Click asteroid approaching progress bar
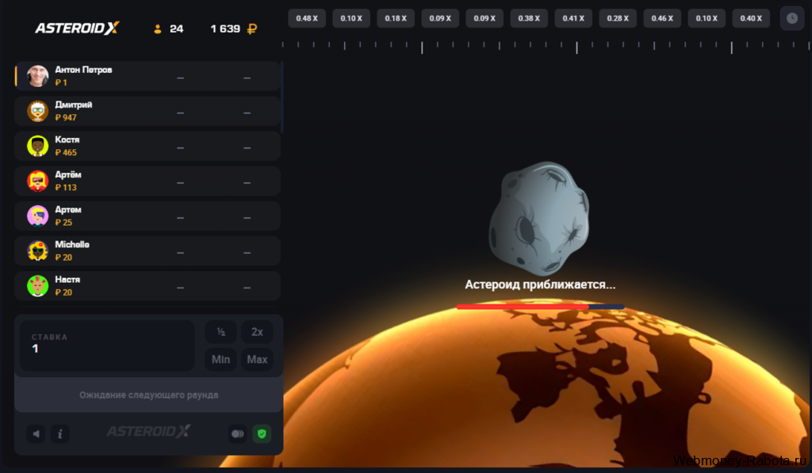This screenshot has height=473, width=812. (540, 307)
